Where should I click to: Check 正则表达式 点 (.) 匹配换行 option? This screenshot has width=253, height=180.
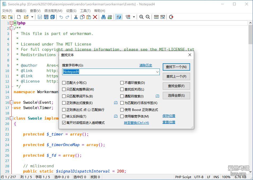64,110
